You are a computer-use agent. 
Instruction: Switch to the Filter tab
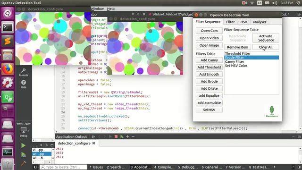[x=230, y=22]
